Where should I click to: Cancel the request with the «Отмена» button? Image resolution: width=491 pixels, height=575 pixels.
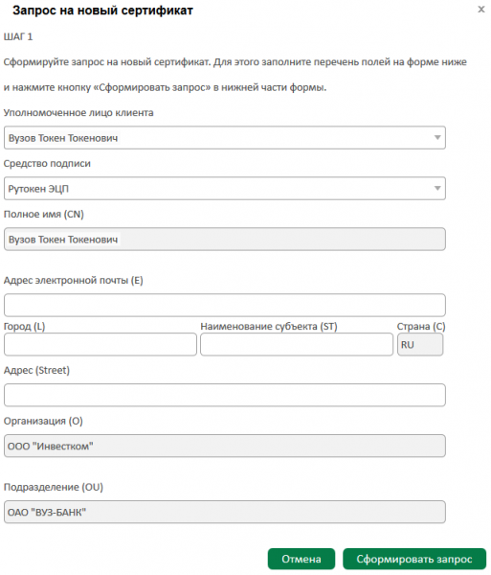(301, 559)
